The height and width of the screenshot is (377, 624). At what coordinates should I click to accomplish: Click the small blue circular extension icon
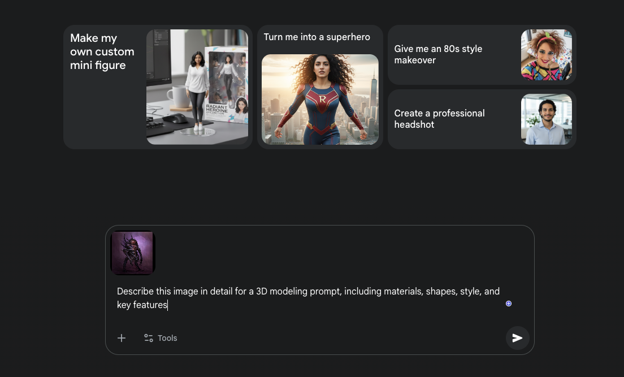[x=509, y=304]
